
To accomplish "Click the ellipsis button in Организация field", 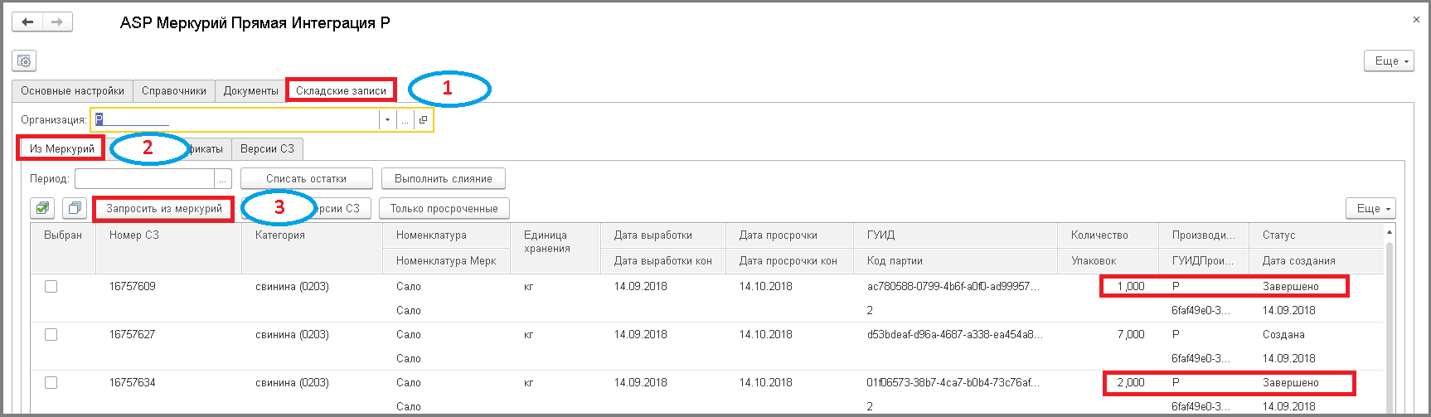I will 405,120.
